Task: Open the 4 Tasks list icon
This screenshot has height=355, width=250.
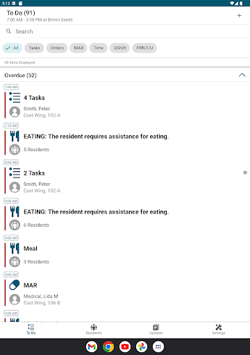Action: click(x=15, y=98)
